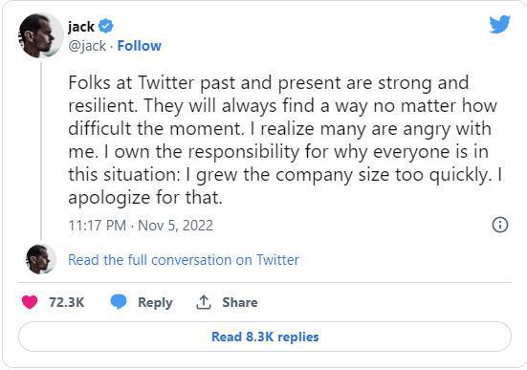
Task: Click the small avatar beside conversation link
Action: click(41, 259)
